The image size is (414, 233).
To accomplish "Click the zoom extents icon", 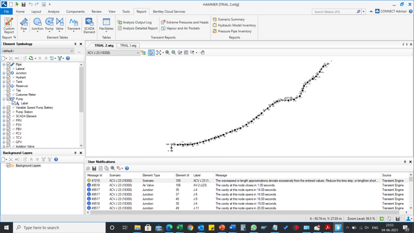I will coord(159,53).
